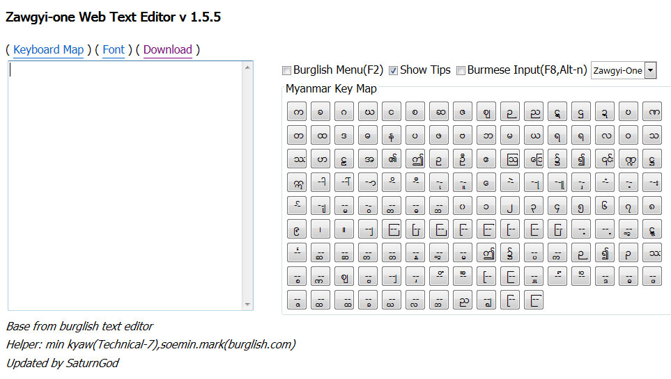Screen dimensions: 671x379
Task: Click the Zawgyi-one Web Text Editor title
Action: 113,17
